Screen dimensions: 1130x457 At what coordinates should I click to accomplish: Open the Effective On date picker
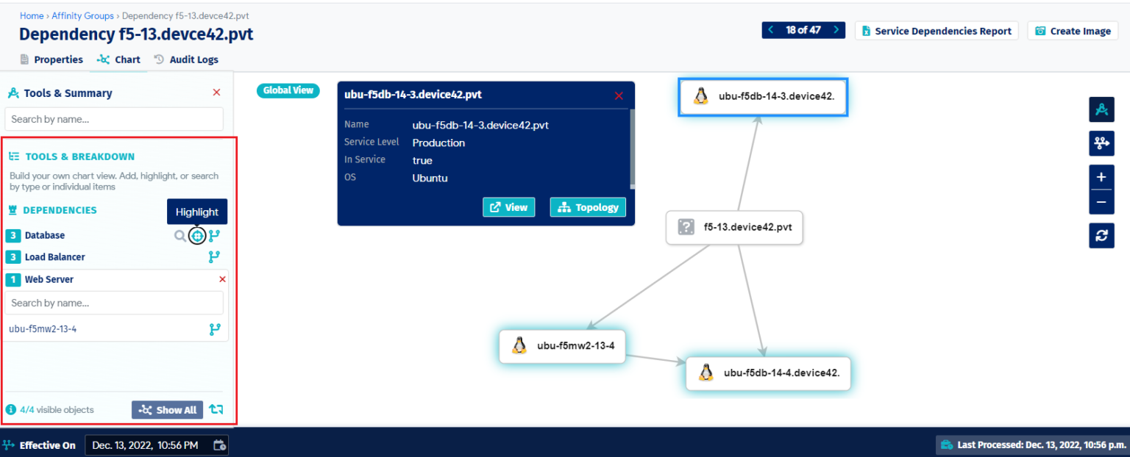coord(218,445)
